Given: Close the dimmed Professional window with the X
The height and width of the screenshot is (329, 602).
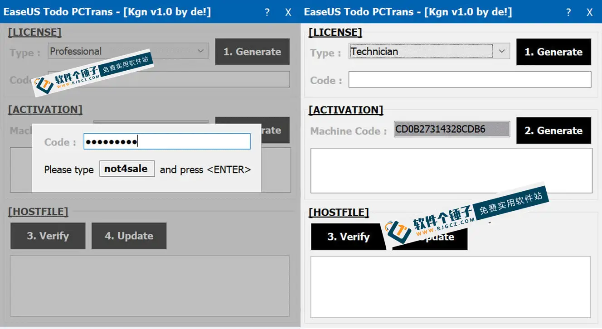Looking at the screenshot, I should click(x=288, y=13).
